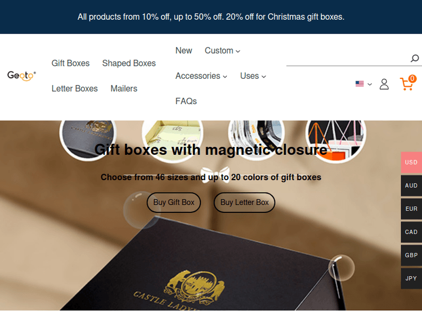Open the Shaped Boxes menu item
Screen dimensions: 422x317
click(129, 63)
